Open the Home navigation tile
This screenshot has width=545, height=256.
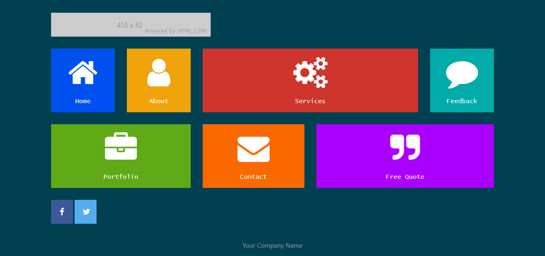83,80
